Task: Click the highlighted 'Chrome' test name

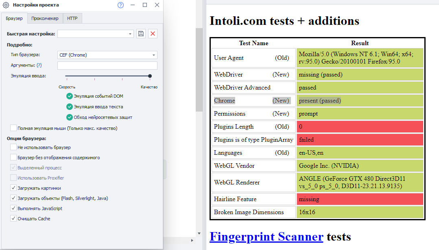Action: (225, 101)
